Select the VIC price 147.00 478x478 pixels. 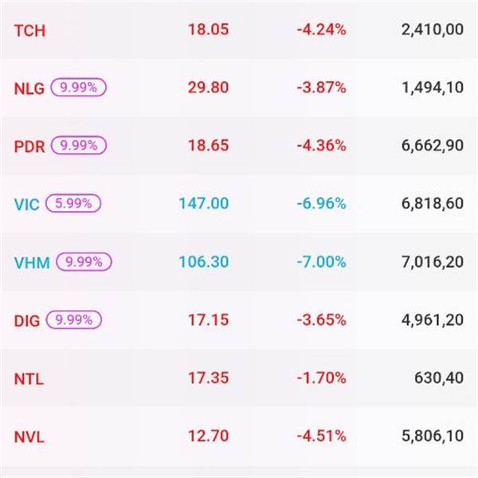click(x=202, y=204)
